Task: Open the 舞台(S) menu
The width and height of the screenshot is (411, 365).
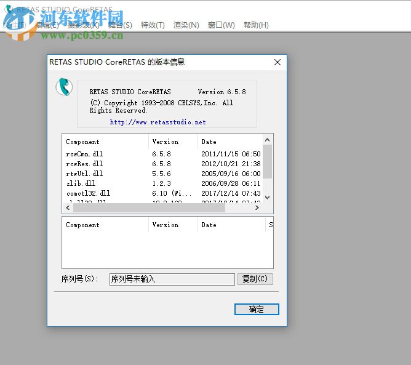Action: 120,25
